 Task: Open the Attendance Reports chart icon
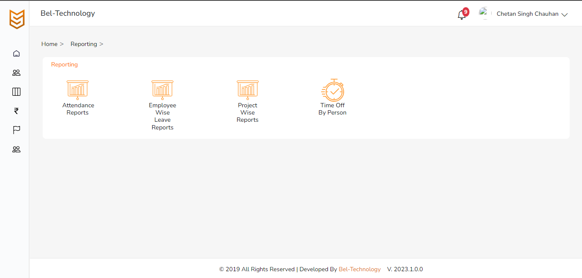tap(78, 90)
